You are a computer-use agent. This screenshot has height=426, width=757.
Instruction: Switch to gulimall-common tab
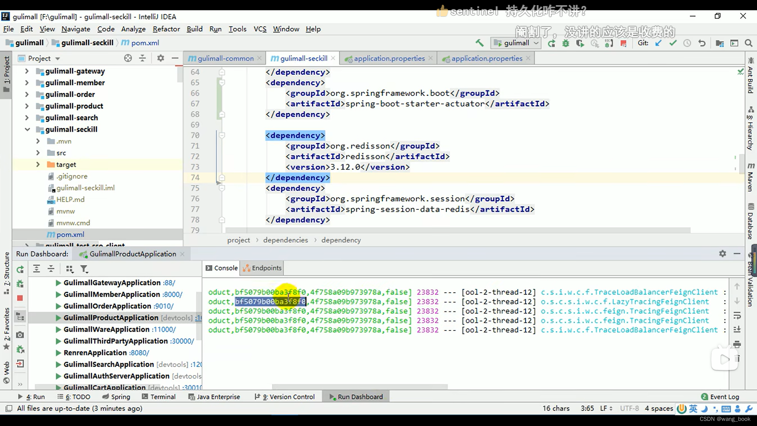coord(225,58)
